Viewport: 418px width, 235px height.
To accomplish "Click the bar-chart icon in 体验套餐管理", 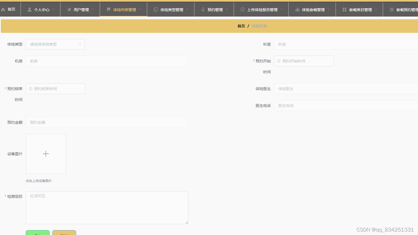I will point(297,9).
